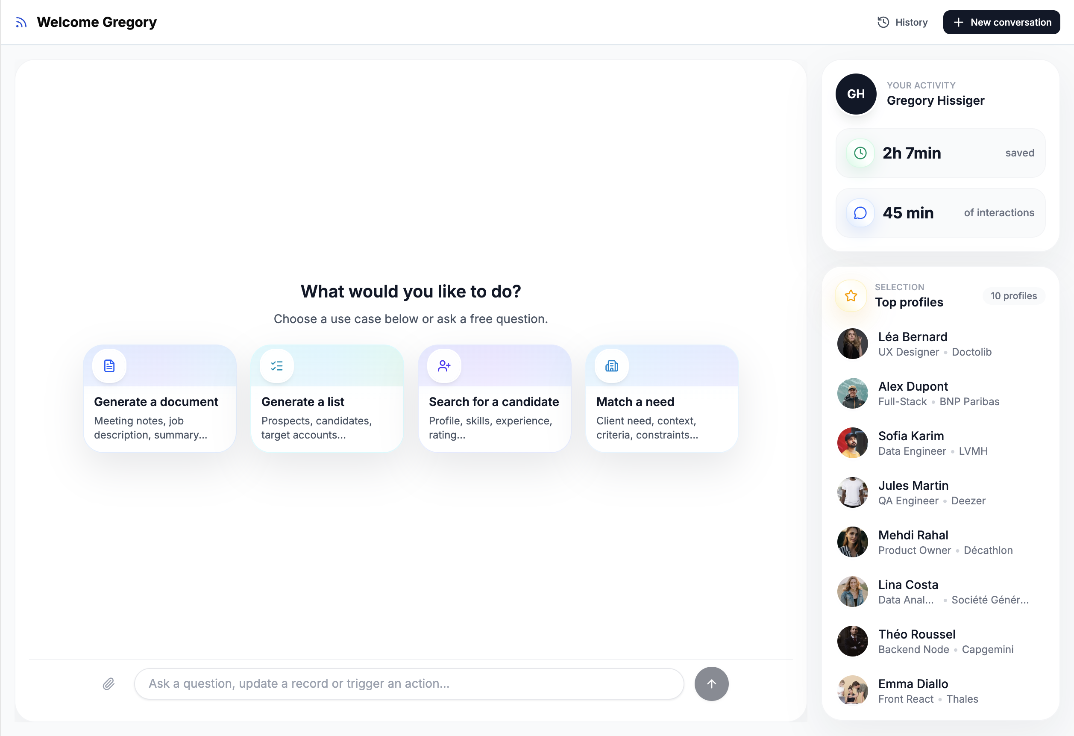
Task: Click the question input field
Action: tap(408, 684)
